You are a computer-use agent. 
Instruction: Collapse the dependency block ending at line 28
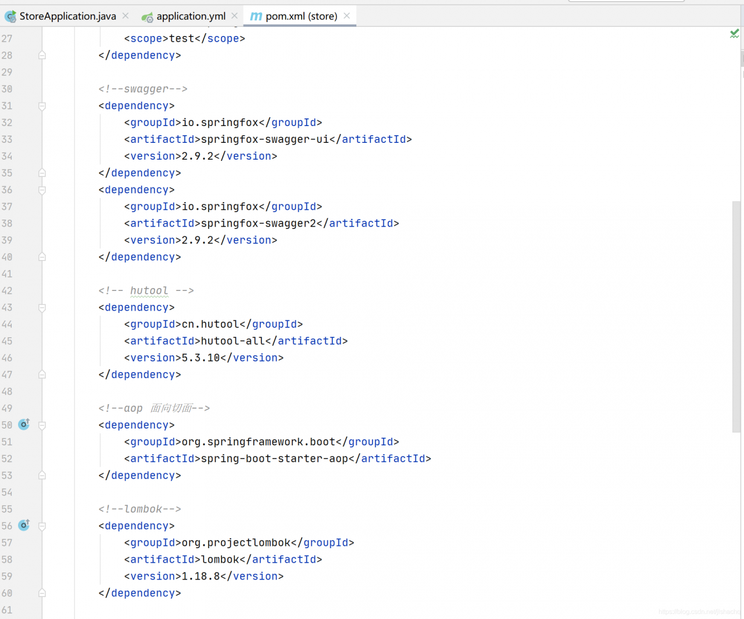42,55
